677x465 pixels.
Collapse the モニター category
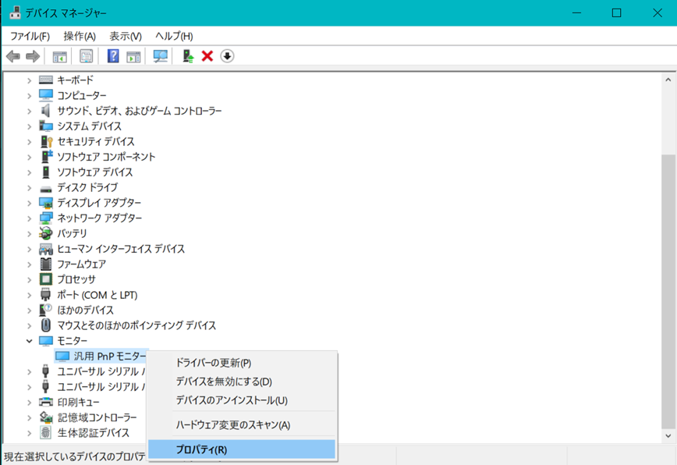coord(30,341)
